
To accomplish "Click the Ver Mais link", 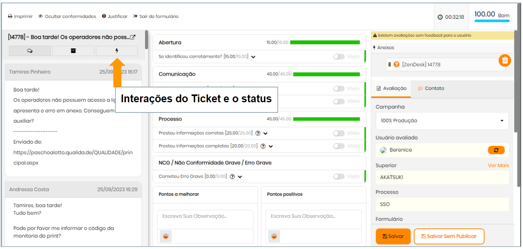I will tap(498, 165).
